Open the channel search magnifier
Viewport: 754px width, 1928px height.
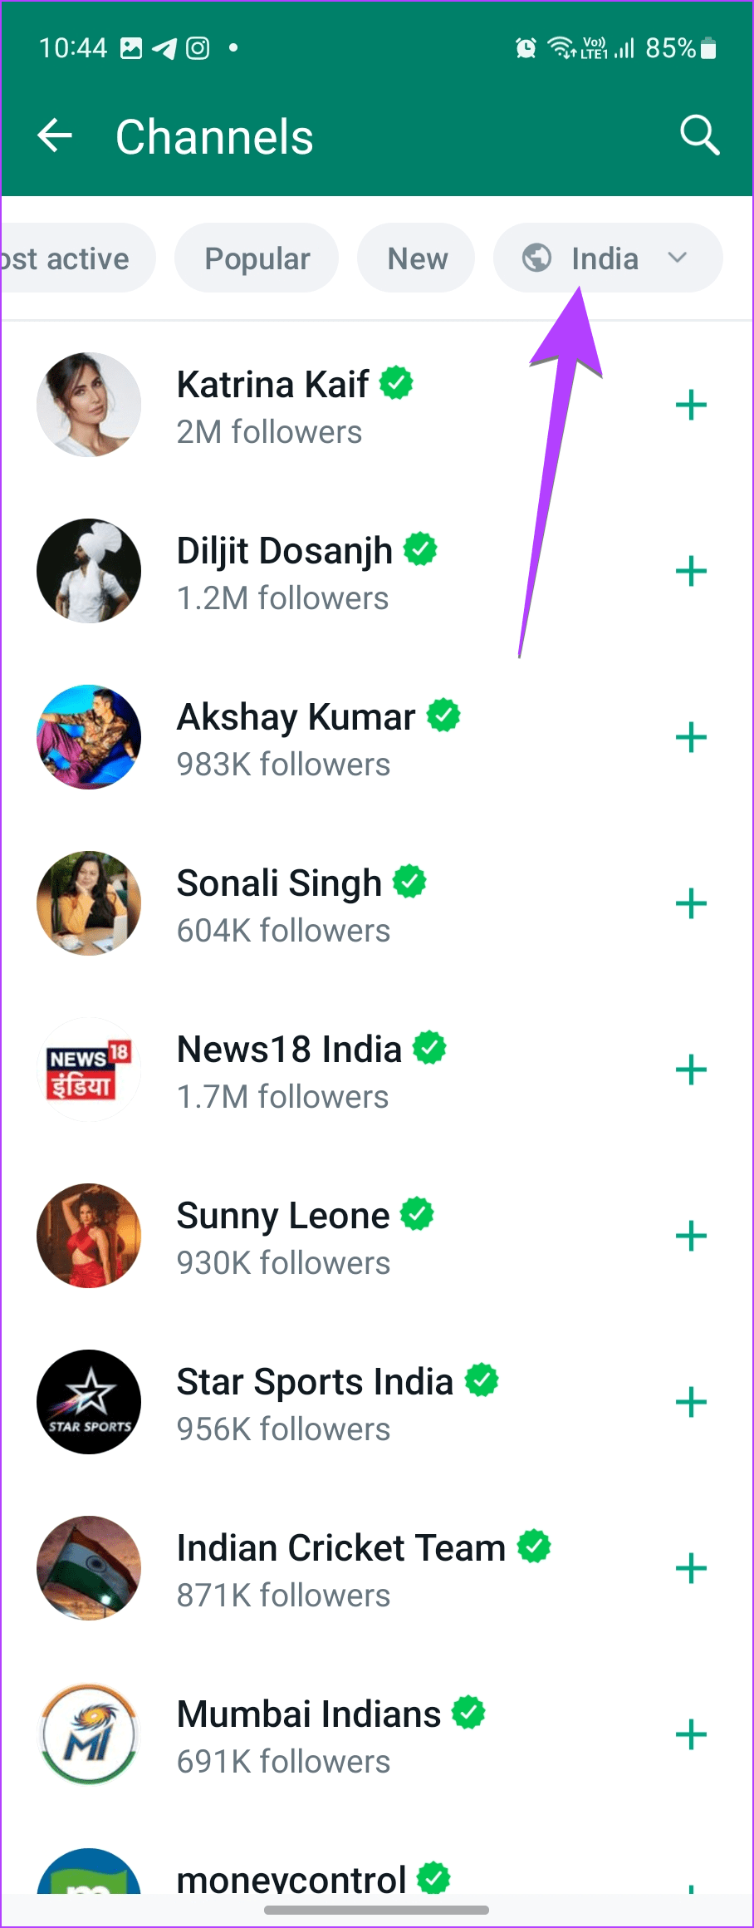pos(699,135)
